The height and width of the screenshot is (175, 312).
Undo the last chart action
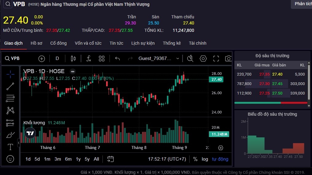[x=117, y=58]
